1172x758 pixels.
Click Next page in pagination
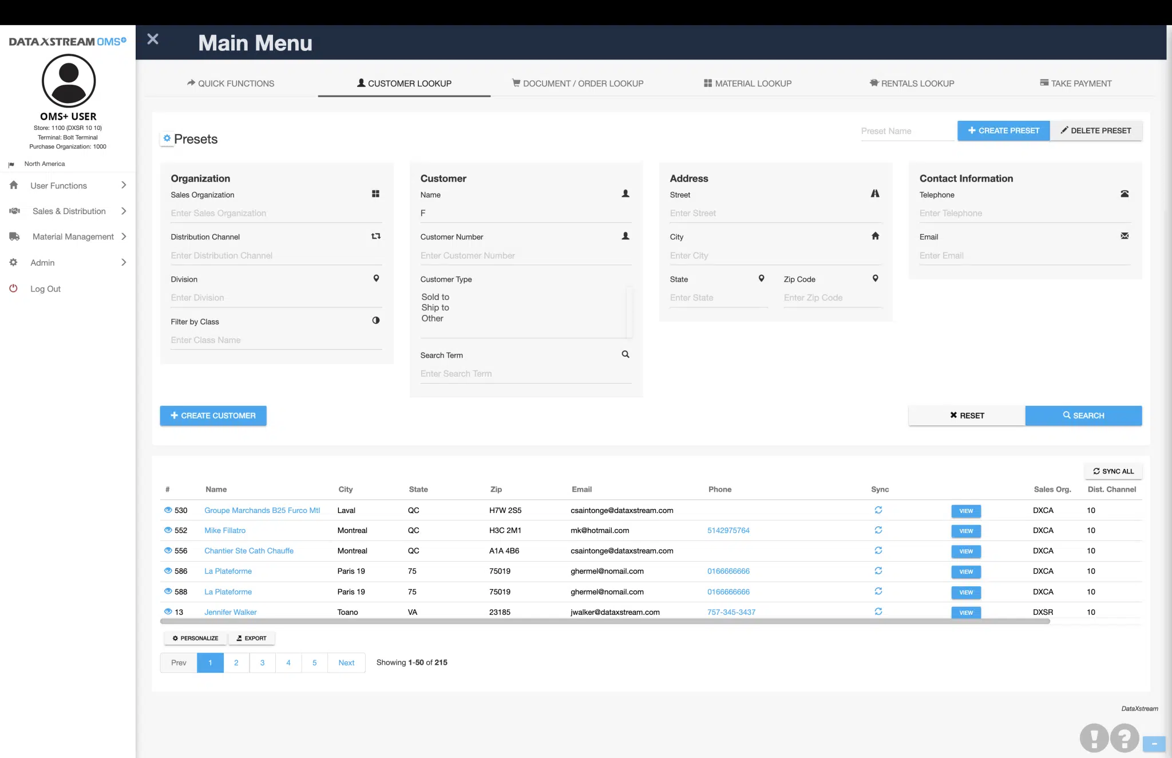[346, 663]
